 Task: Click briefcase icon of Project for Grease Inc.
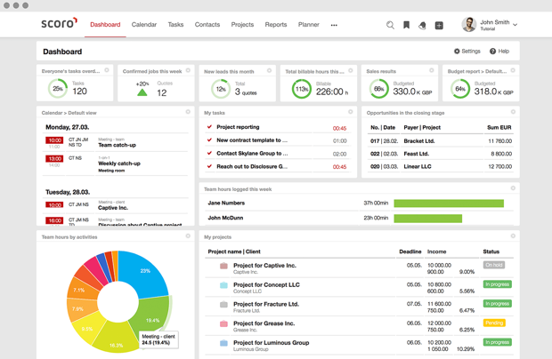point(223,323)
